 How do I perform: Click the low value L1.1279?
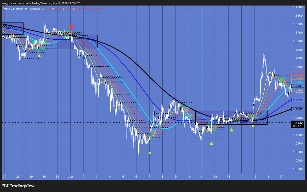pos(67,9)
